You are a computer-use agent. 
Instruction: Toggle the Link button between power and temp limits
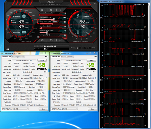(38, 21)
